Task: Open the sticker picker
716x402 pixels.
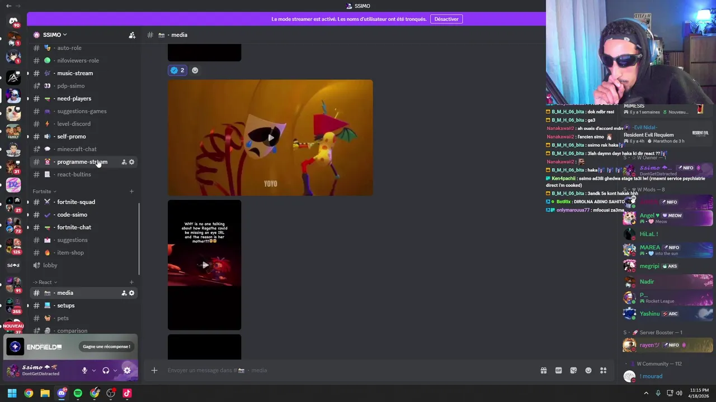Action: [573, 370]
